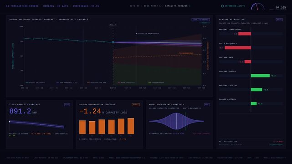
Task: Click the 891.2 kWh forecast value
Action: tap(23, 111)
